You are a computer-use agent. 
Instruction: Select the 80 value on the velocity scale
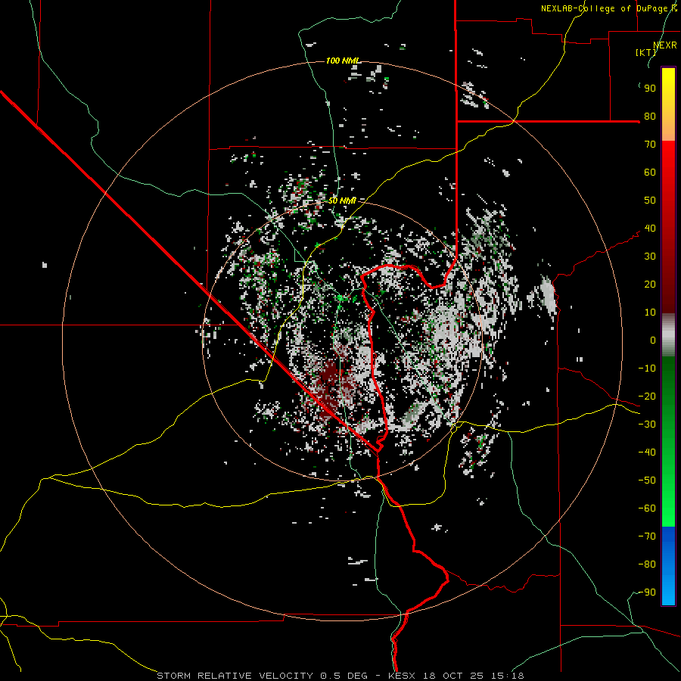pos(650,117)
